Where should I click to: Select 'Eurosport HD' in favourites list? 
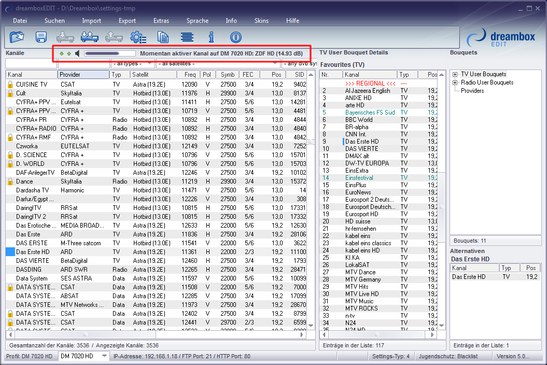click(x=361, y=214)
